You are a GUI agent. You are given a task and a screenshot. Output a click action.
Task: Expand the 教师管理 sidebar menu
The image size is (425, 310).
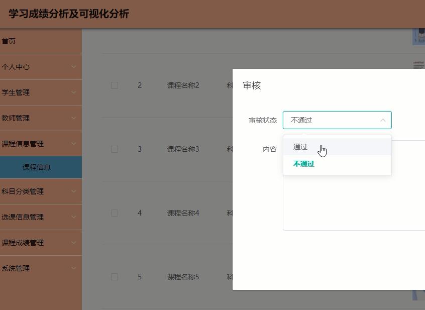tap(41, 118)
